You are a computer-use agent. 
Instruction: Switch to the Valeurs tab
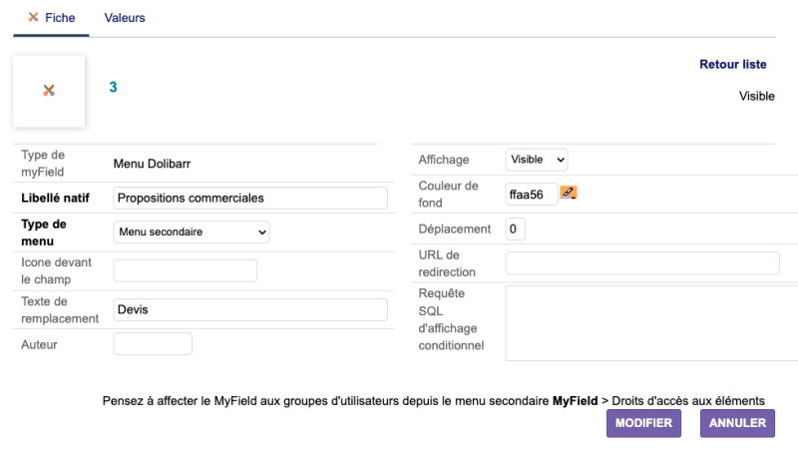(125, 18)
